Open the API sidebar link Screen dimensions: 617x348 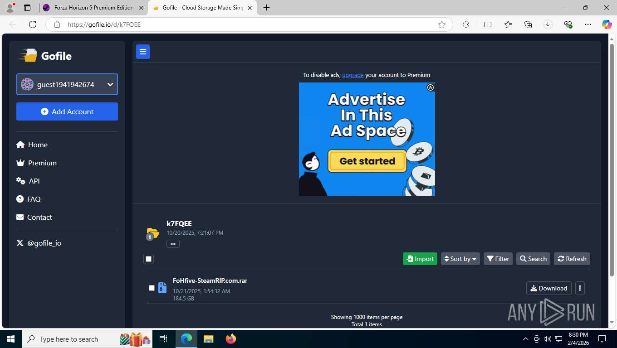click(x=28, y=181)
